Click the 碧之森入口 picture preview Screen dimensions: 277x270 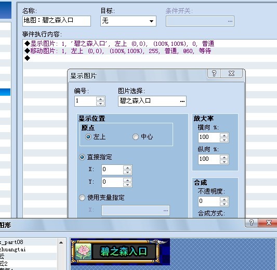[120, 251]
